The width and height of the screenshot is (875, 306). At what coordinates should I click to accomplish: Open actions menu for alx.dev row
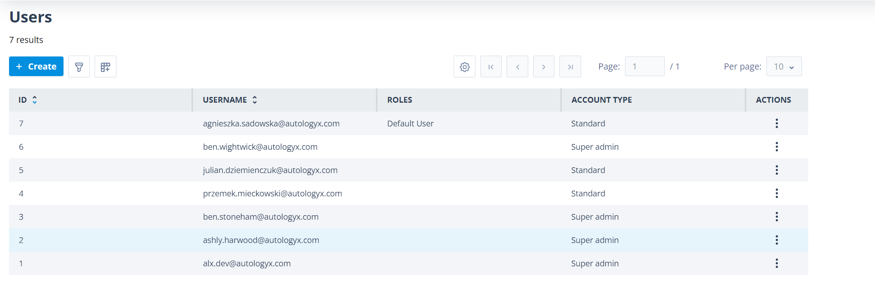pyautogui.click(x=777, y=263)
